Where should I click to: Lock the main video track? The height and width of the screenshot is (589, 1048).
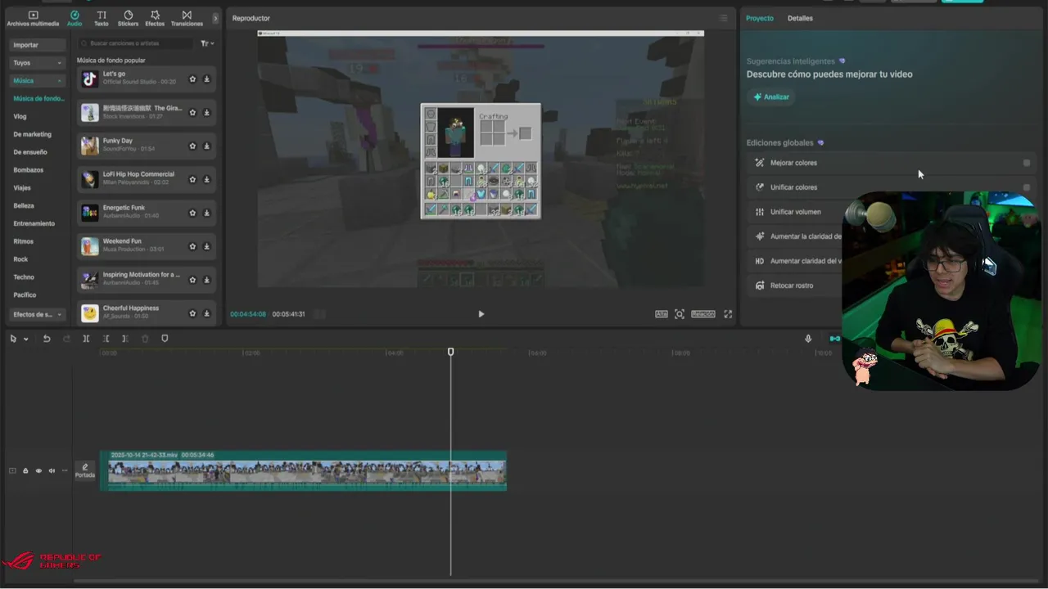coord(25,470)
